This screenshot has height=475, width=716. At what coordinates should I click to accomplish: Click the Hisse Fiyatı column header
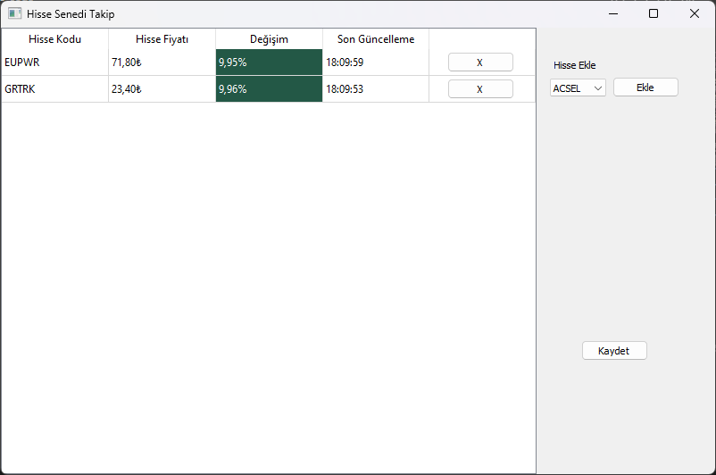coord(162,39)
